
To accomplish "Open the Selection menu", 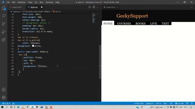I will pos(22,2).
